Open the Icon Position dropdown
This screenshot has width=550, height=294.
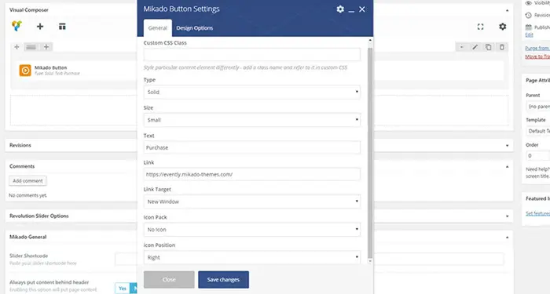tap(252, 258)
